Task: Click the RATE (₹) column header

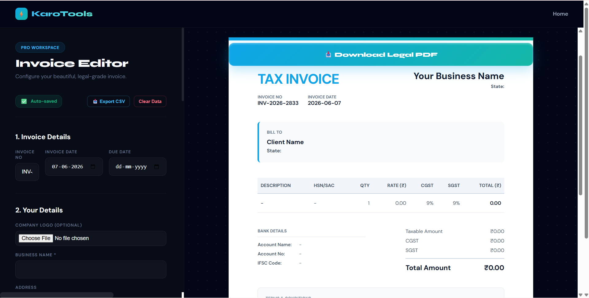Action: tap(397, 185)
